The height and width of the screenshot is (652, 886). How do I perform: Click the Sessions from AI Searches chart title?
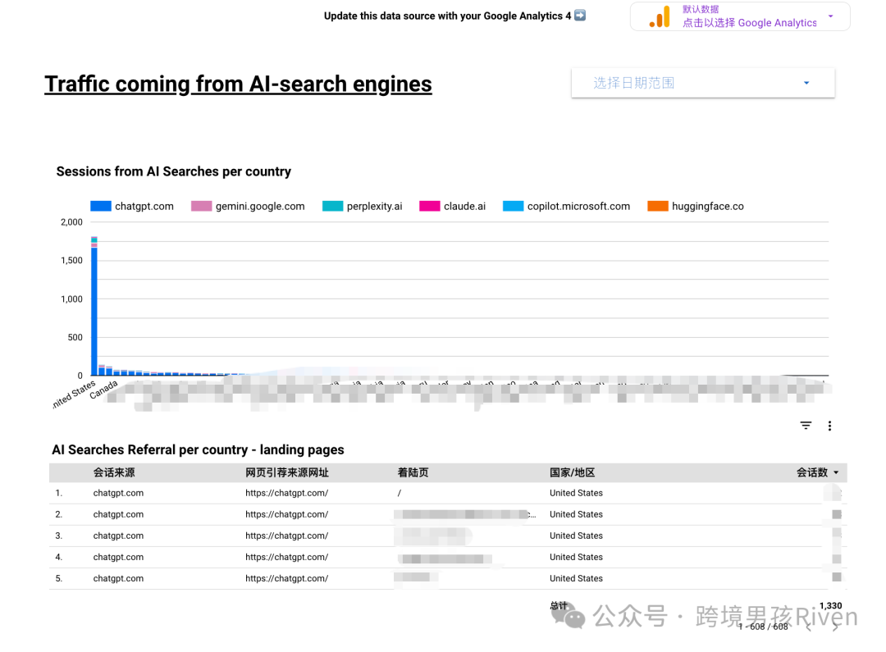click(x=173, y=171)
